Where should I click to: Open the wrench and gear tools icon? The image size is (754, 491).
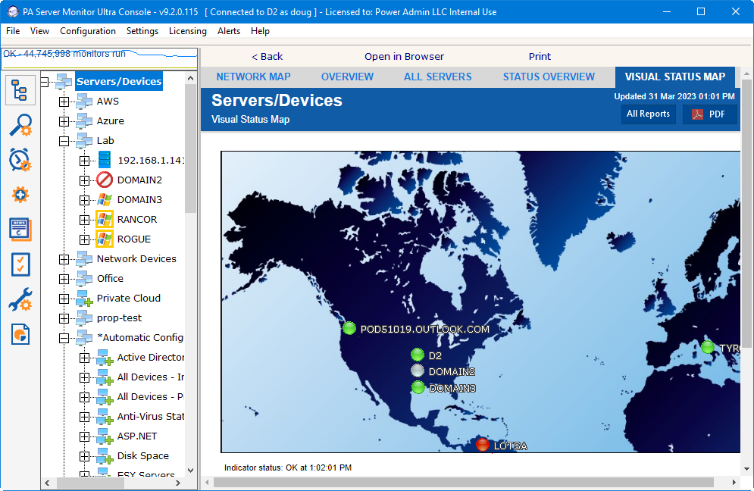(x=20, y=299)
